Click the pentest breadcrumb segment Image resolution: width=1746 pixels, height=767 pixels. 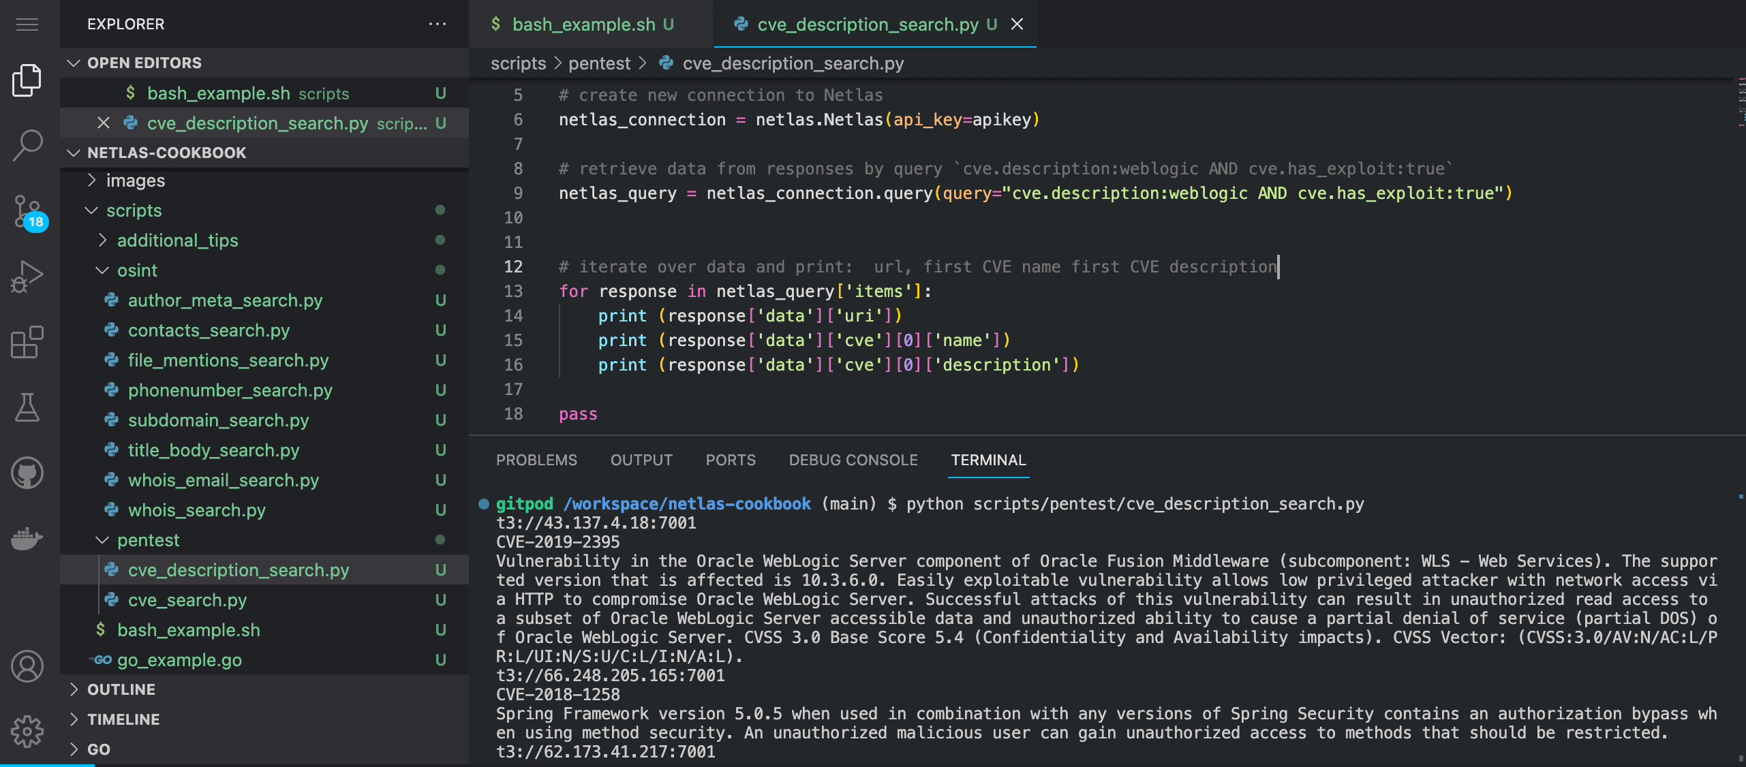point(599,63)
